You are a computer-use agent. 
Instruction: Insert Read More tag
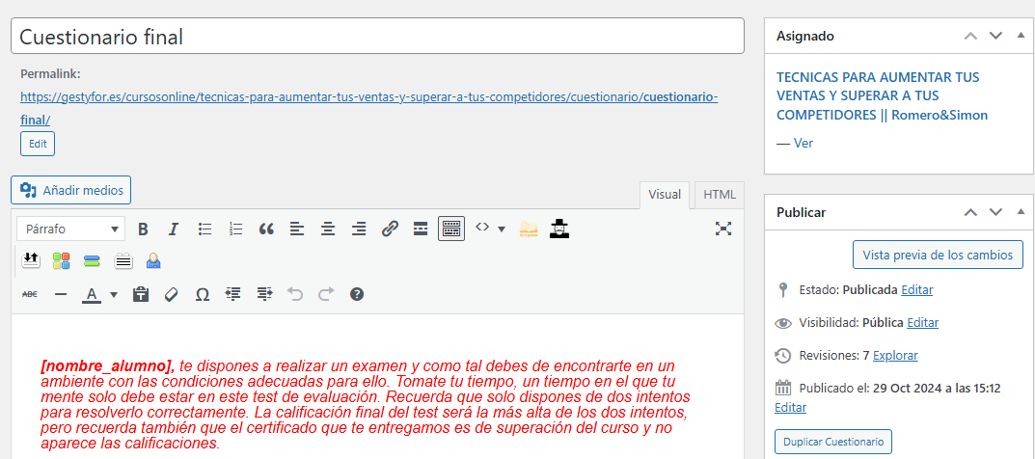pyautogui.click(x=421, y=229)
